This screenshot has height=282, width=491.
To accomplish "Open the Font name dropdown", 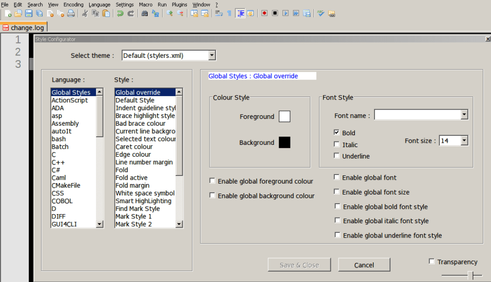I will click(x=463, y=114).
